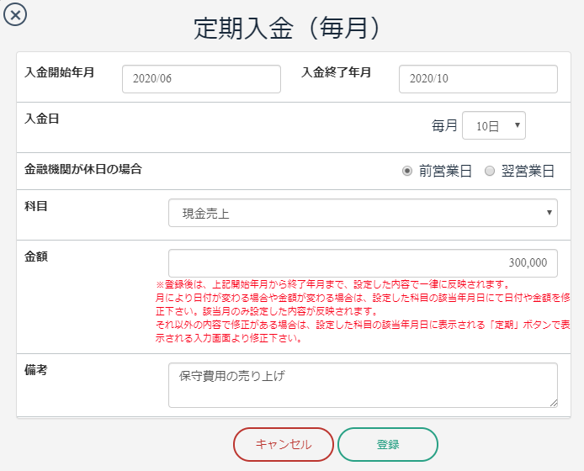This screenshot has height=471, width=584.
Task: Click the 定期入金（毎月）dialog title
Action: [287, 29]
